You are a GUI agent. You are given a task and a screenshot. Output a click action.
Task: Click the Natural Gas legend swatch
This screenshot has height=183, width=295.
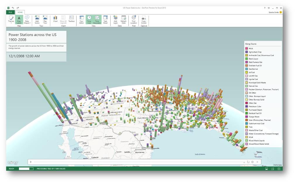pos(247,86)
